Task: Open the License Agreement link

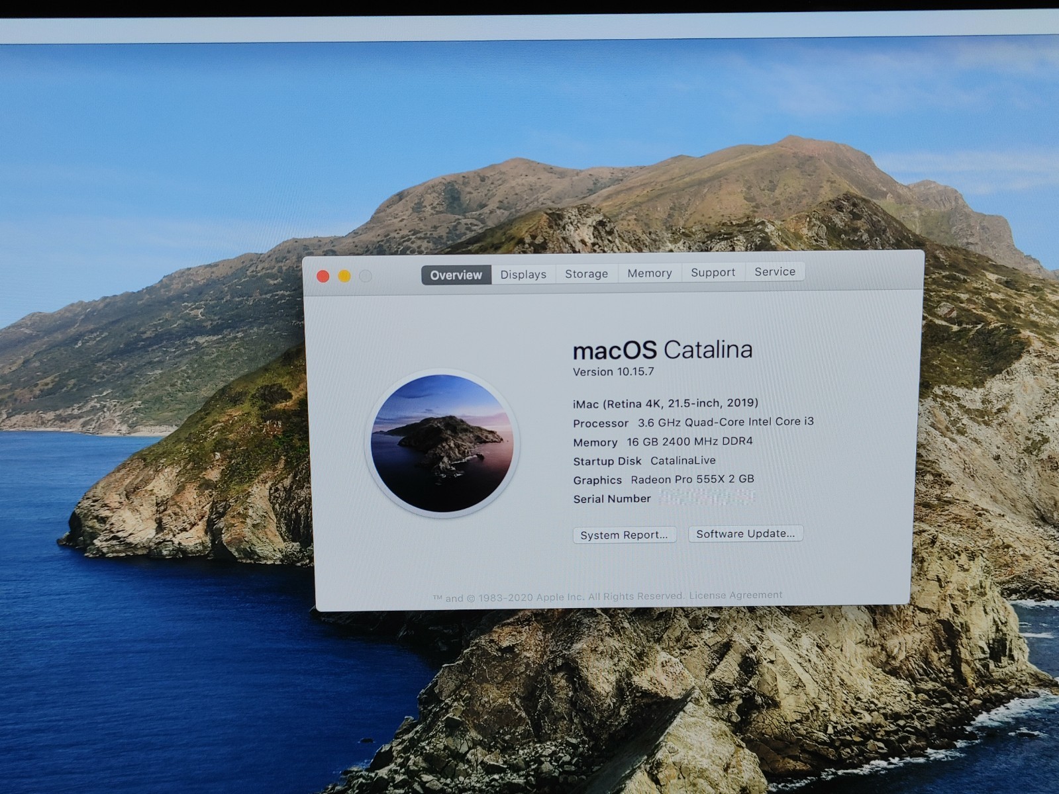Action: (x=735, y=595)
